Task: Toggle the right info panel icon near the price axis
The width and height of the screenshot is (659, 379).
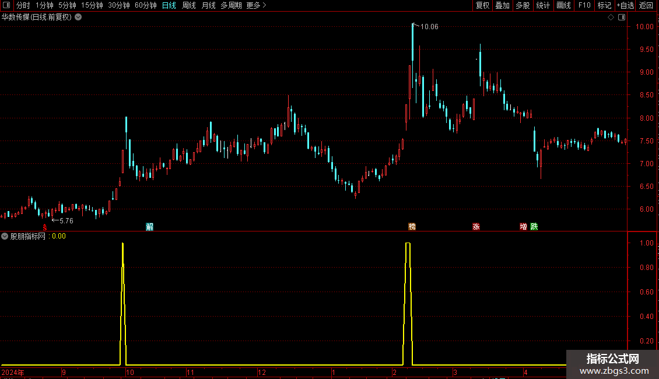Action: pyautogui.click(x=622, y=17)
